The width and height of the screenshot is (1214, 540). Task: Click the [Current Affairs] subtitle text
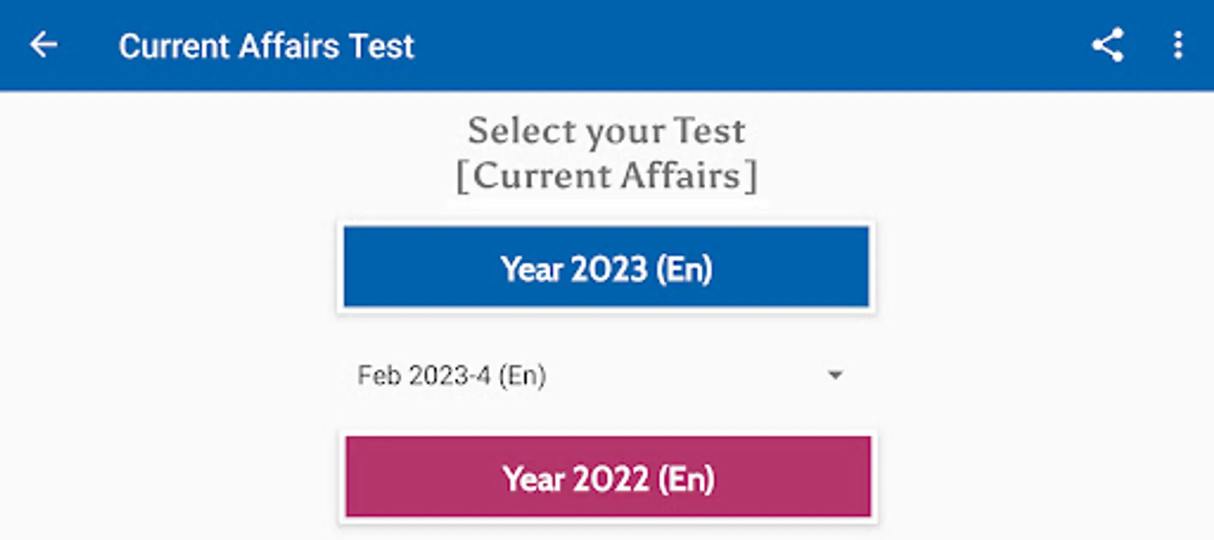606,176
